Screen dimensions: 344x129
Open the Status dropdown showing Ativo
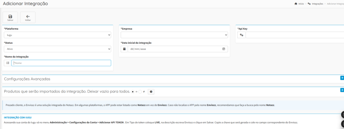point(57,49)
